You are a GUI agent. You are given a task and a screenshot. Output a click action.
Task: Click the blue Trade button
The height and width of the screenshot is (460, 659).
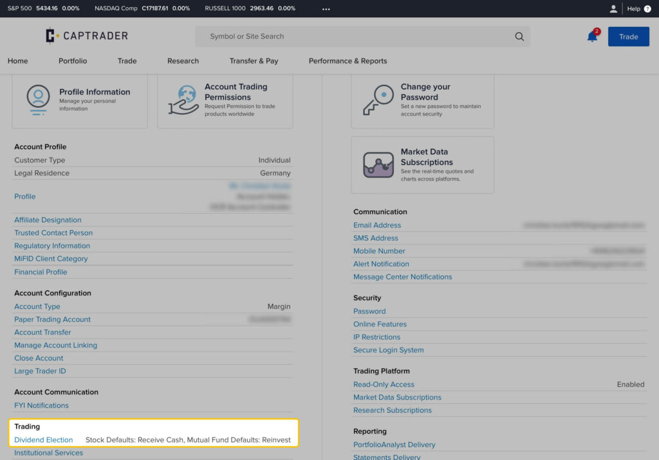(x=628, y=37)
